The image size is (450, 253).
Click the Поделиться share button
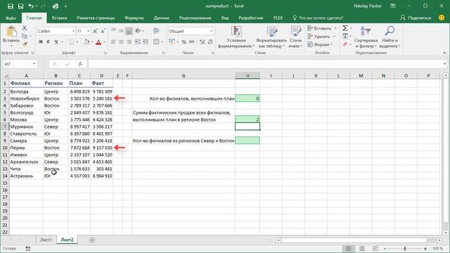point(416,18)
